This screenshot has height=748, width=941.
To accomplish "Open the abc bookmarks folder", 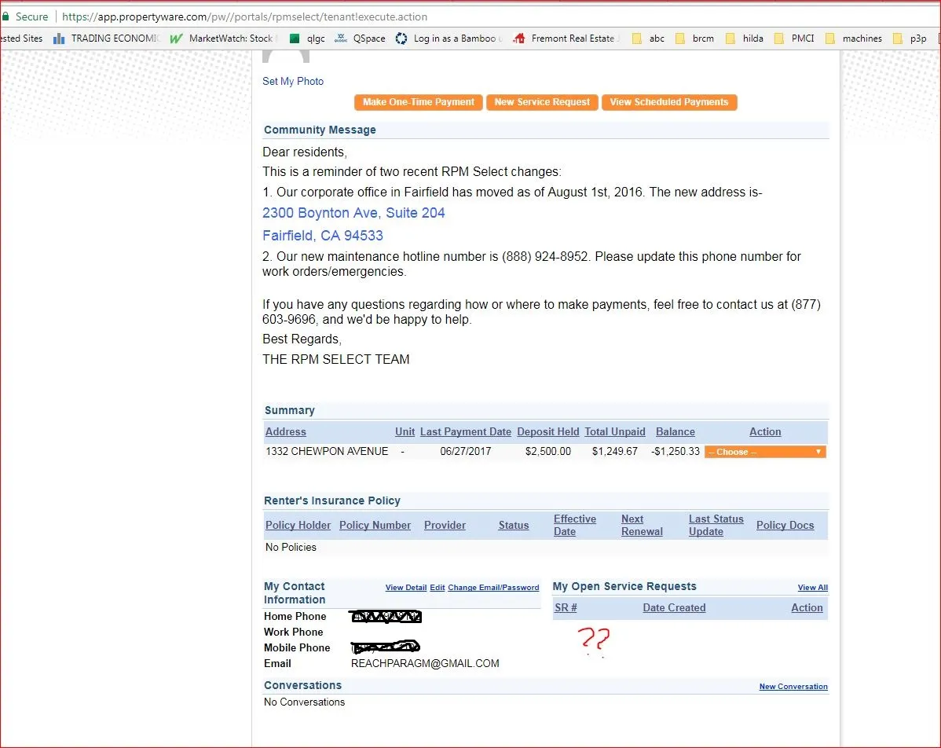I will tap(648, 38).
